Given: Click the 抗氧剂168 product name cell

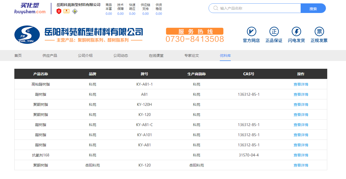Looking at the screenshot, I should (41, 155).
